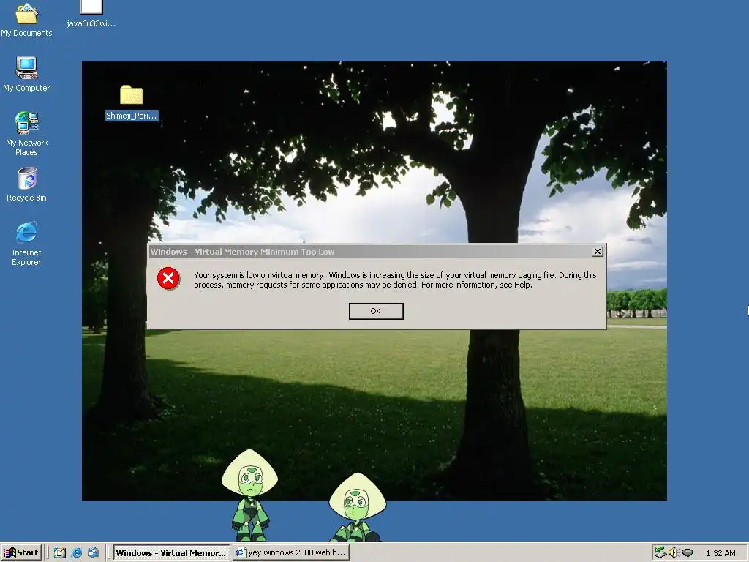Click the Show Desktop quick launch icon
Viewport: 749px width, 562px height.
60,552
